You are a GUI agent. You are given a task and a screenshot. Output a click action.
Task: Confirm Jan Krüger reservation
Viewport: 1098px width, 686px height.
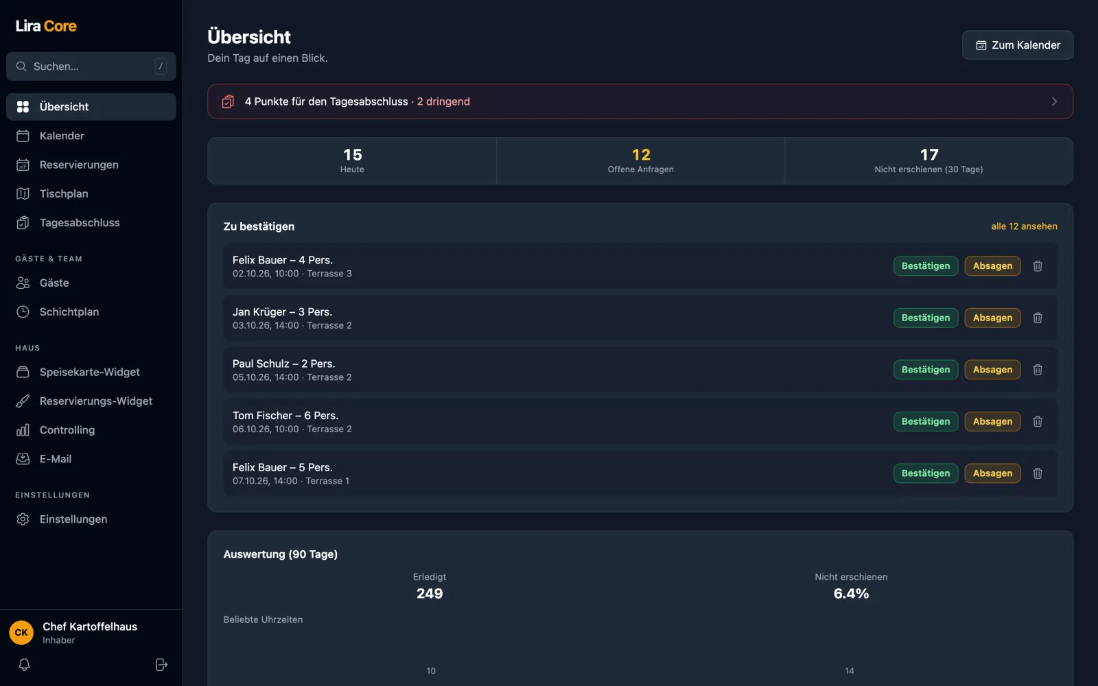pos(926,318)
